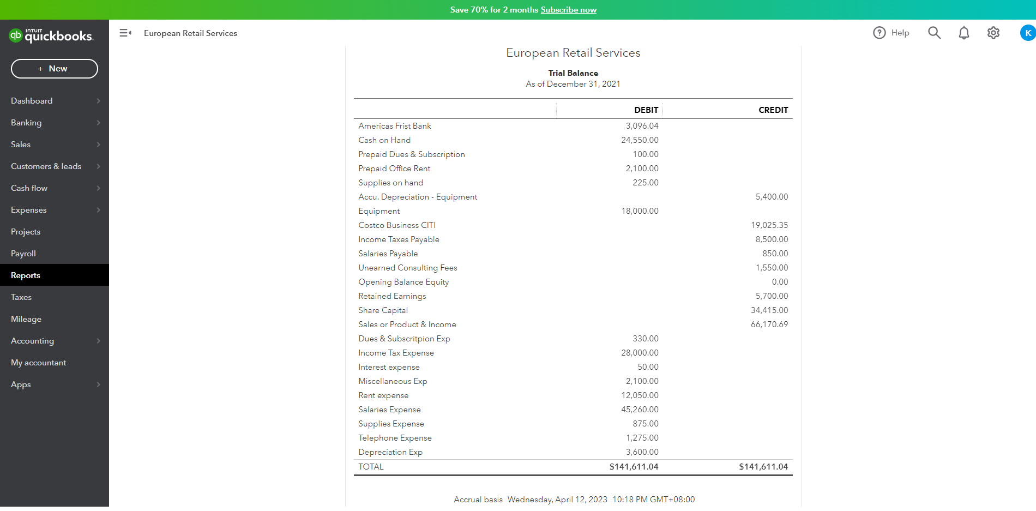Go to Dashboard in the sidebar
This screenshot has width=1036, height=511.
32,101
